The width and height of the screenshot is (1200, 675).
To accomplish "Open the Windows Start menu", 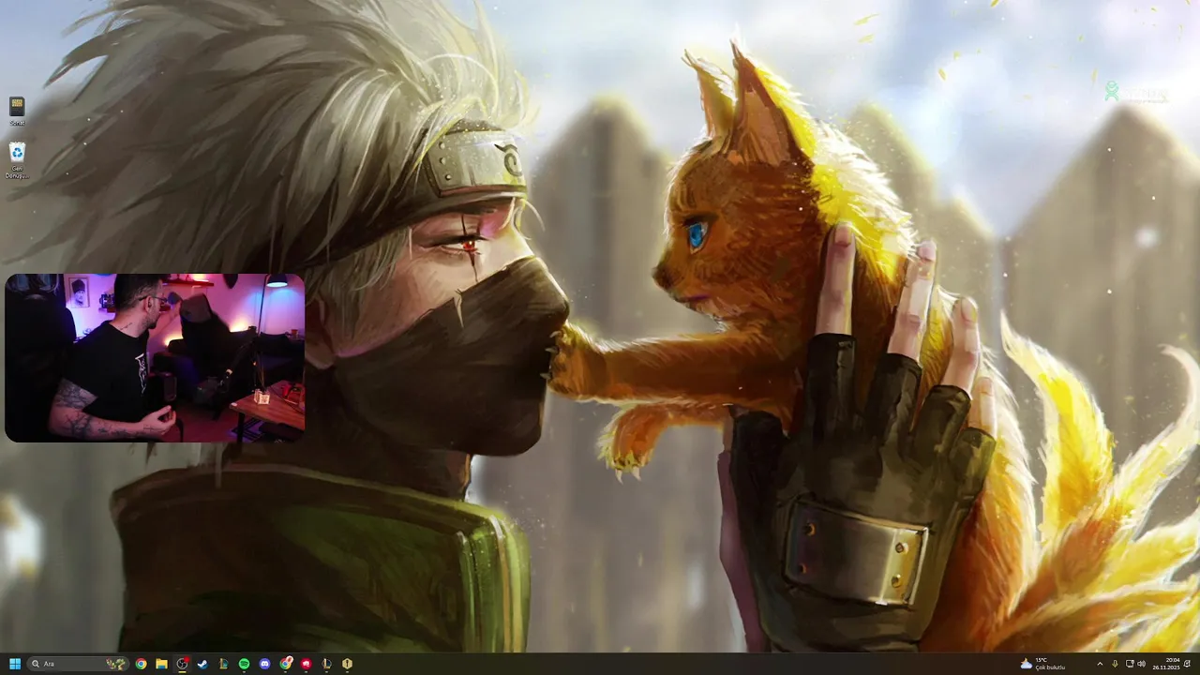I will tap(15, 664).
